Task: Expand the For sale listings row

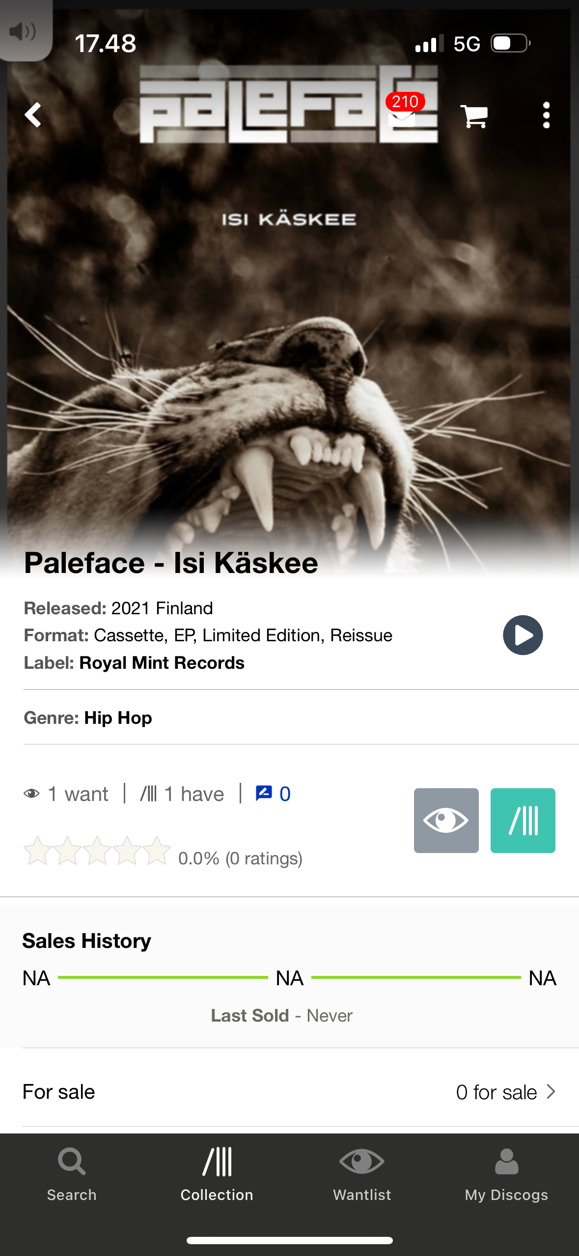Action: pos(289,1092)
